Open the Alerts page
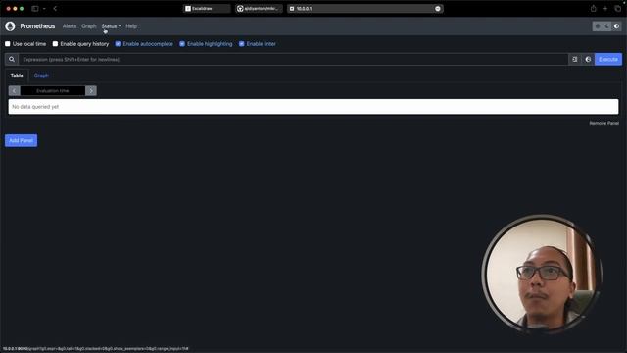Screen dimensions: 627x353 coord(70,26)
